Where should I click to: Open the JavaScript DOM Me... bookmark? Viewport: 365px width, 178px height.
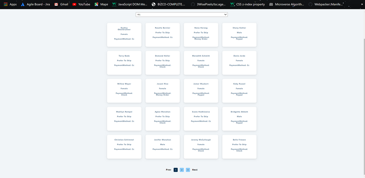pos(130,4)
